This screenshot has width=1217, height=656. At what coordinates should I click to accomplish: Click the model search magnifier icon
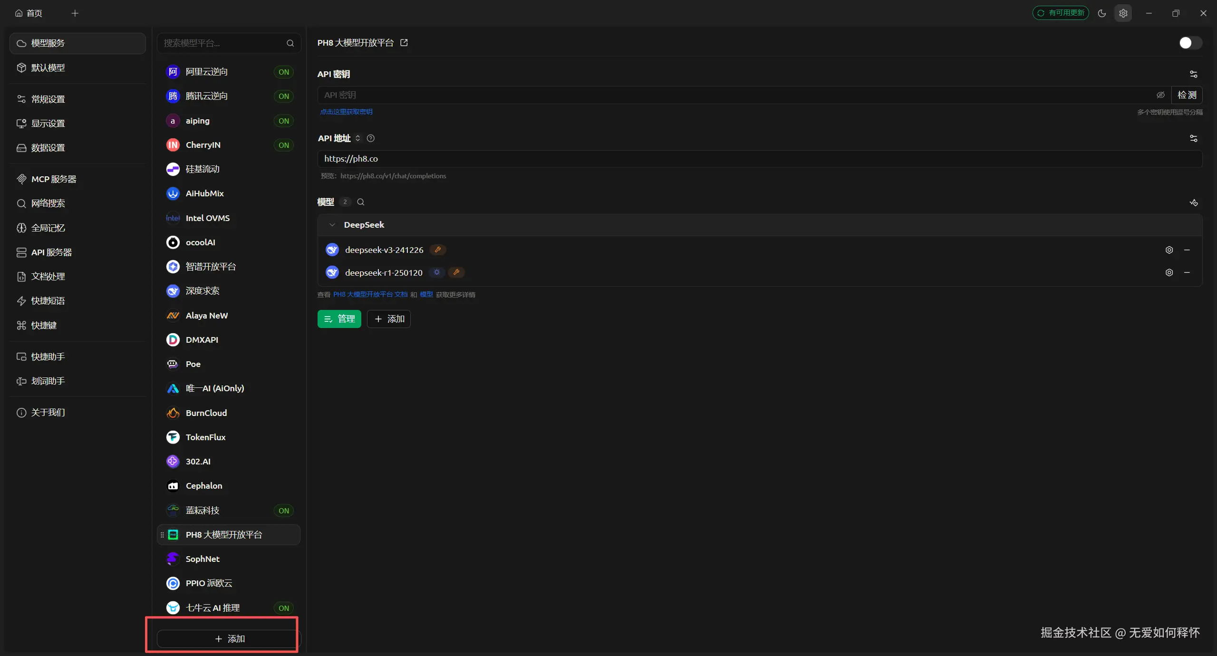click(x=361, y=202)
